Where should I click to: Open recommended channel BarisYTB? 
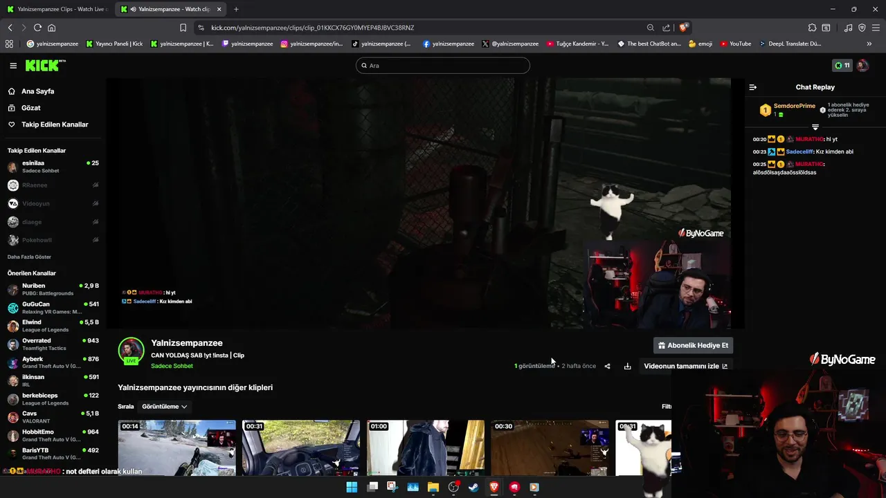click(x=53, y=454)
